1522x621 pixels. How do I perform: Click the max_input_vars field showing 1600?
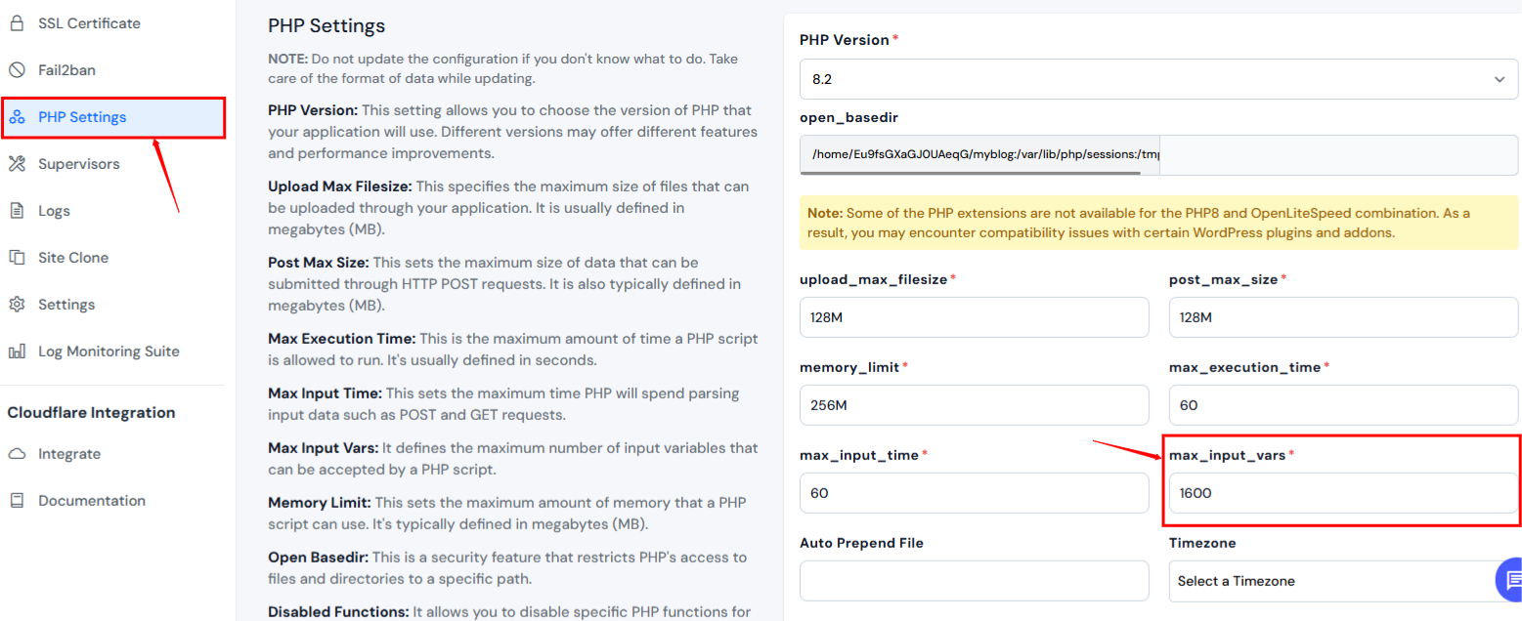(1342, 493)
